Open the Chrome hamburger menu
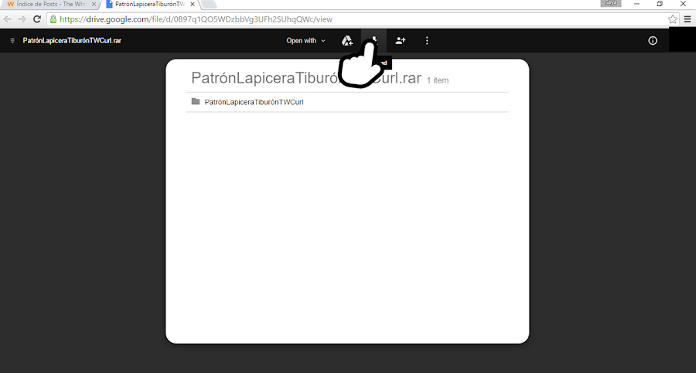 point(687,19)
